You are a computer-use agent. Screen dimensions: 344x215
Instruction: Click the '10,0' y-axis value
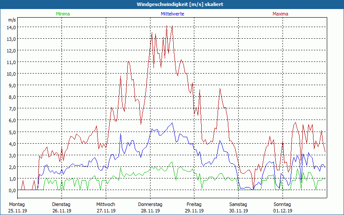pyautogui.click(x=12, y=74)
